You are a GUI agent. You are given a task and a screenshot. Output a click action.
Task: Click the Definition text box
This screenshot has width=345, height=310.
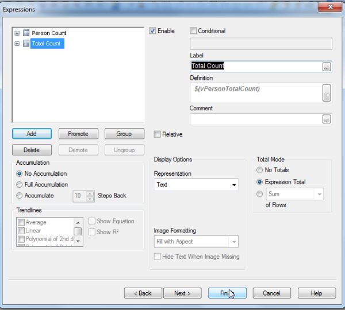pyautogui.click(x=256, y=93)
